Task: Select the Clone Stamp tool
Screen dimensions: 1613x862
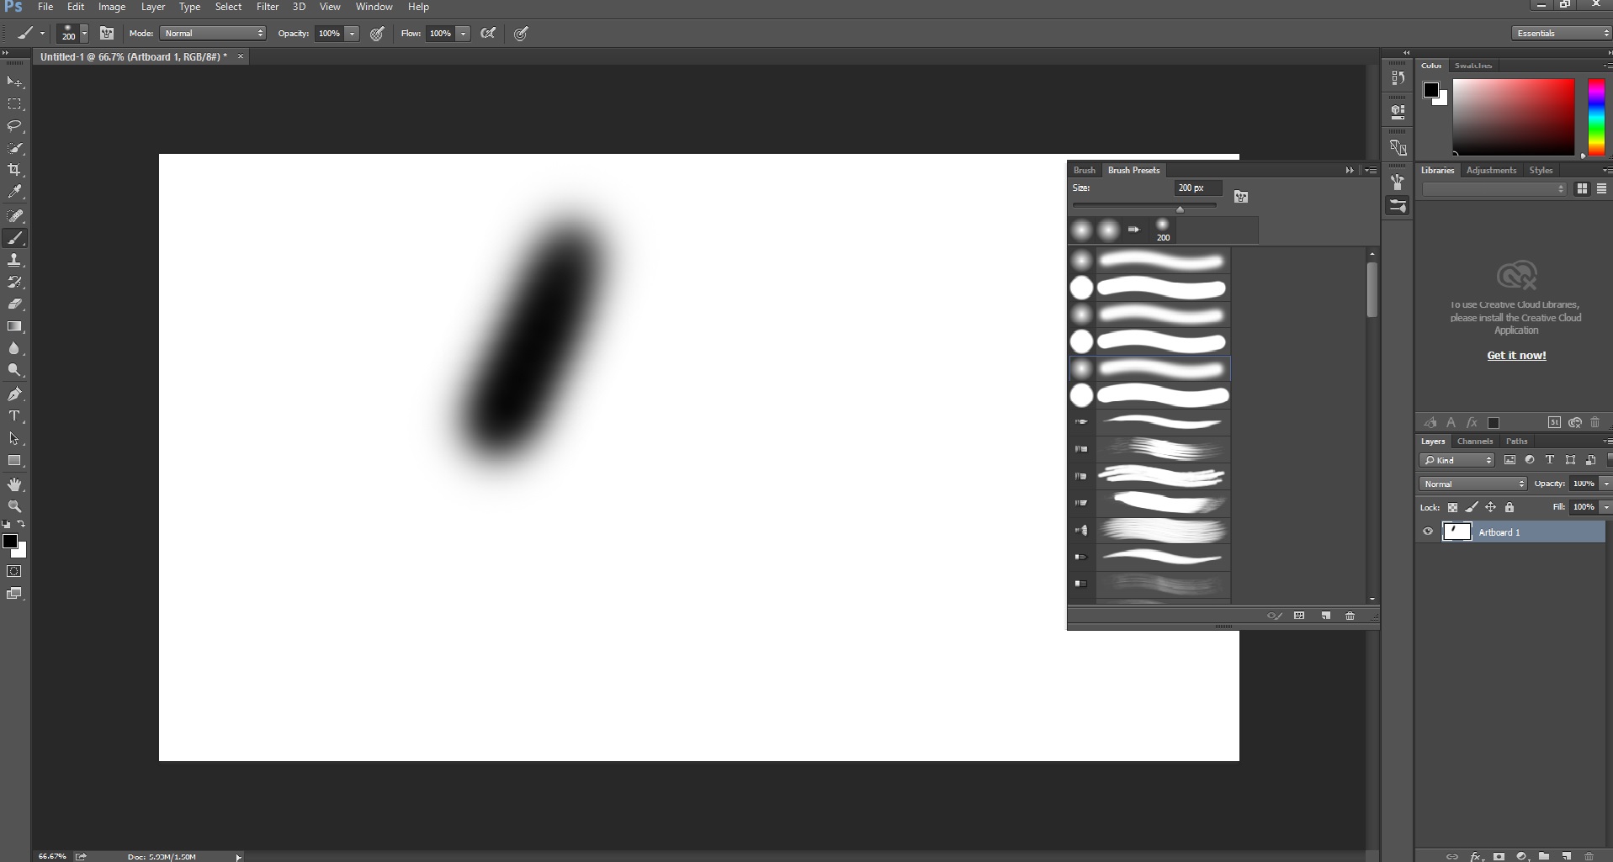Action: point(14,260)
